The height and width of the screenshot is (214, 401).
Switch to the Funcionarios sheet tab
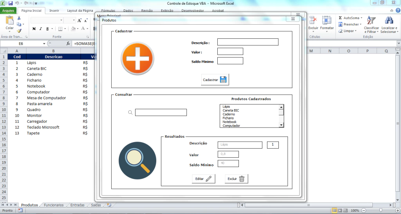coord(54,205)
